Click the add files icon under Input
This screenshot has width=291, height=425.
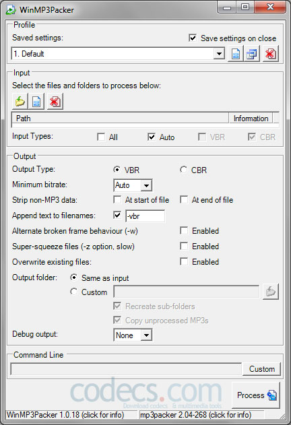[x=36, y=102]
